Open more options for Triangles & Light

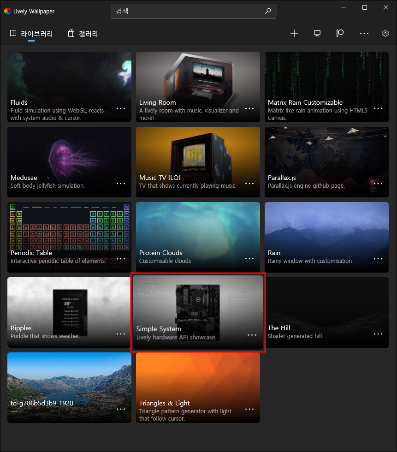click(x=249, y=409)
